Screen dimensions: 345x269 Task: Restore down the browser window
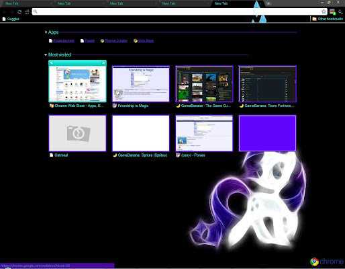pos(329,3)
